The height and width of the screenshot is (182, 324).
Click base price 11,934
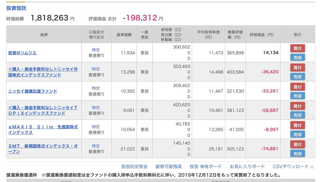point(128,53)
